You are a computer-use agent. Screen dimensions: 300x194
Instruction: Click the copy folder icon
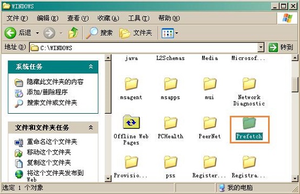point(19,163)
